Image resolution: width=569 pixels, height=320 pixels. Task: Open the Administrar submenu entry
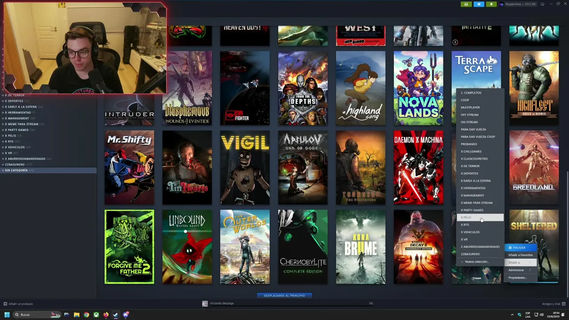[x=520, y=270]
